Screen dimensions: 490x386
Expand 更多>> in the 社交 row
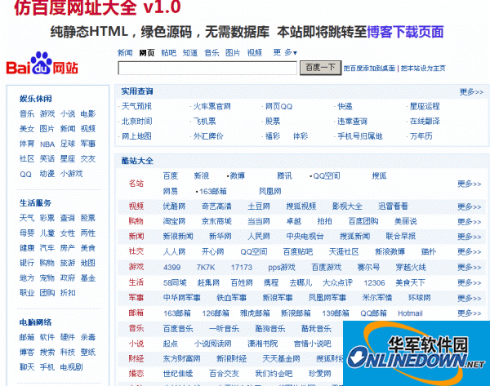[470, 251]
